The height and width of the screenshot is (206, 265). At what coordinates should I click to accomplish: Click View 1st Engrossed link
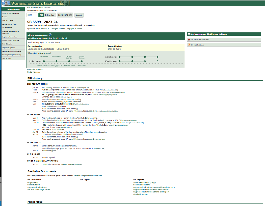pyautogui.click(x=101, y=111)
